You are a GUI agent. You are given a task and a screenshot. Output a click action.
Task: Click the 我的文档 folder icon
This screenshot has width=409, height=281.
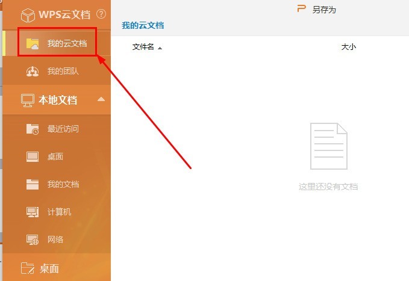(33, 184)
